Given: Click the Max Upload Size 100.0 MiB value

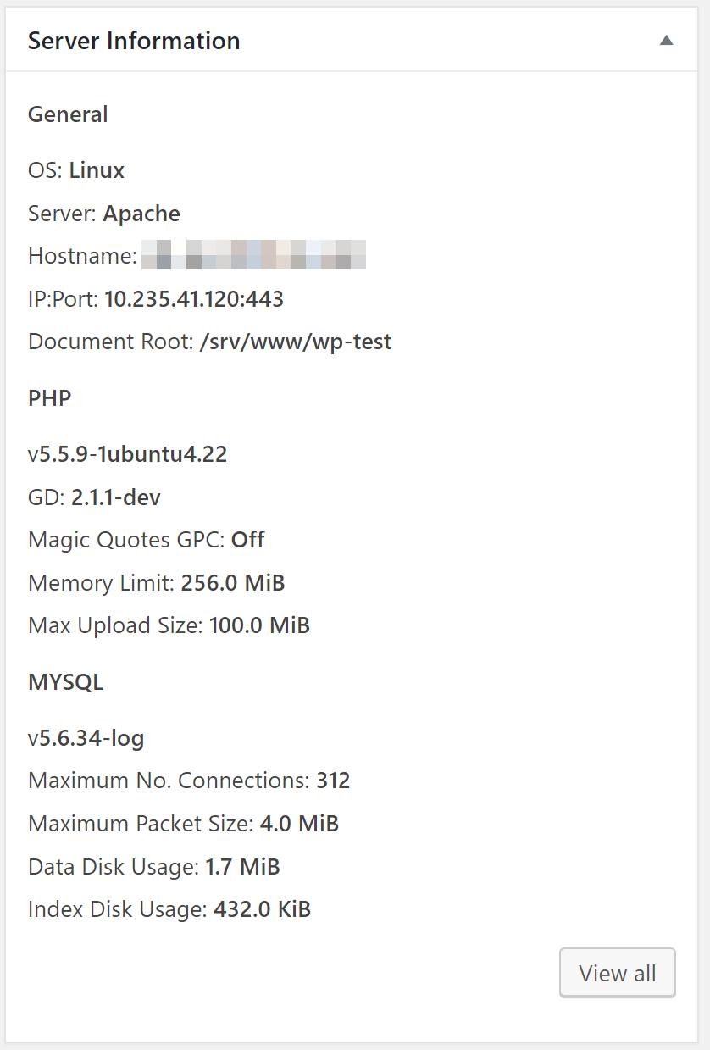Looking at the screenshot, I should tap(259, 625).
